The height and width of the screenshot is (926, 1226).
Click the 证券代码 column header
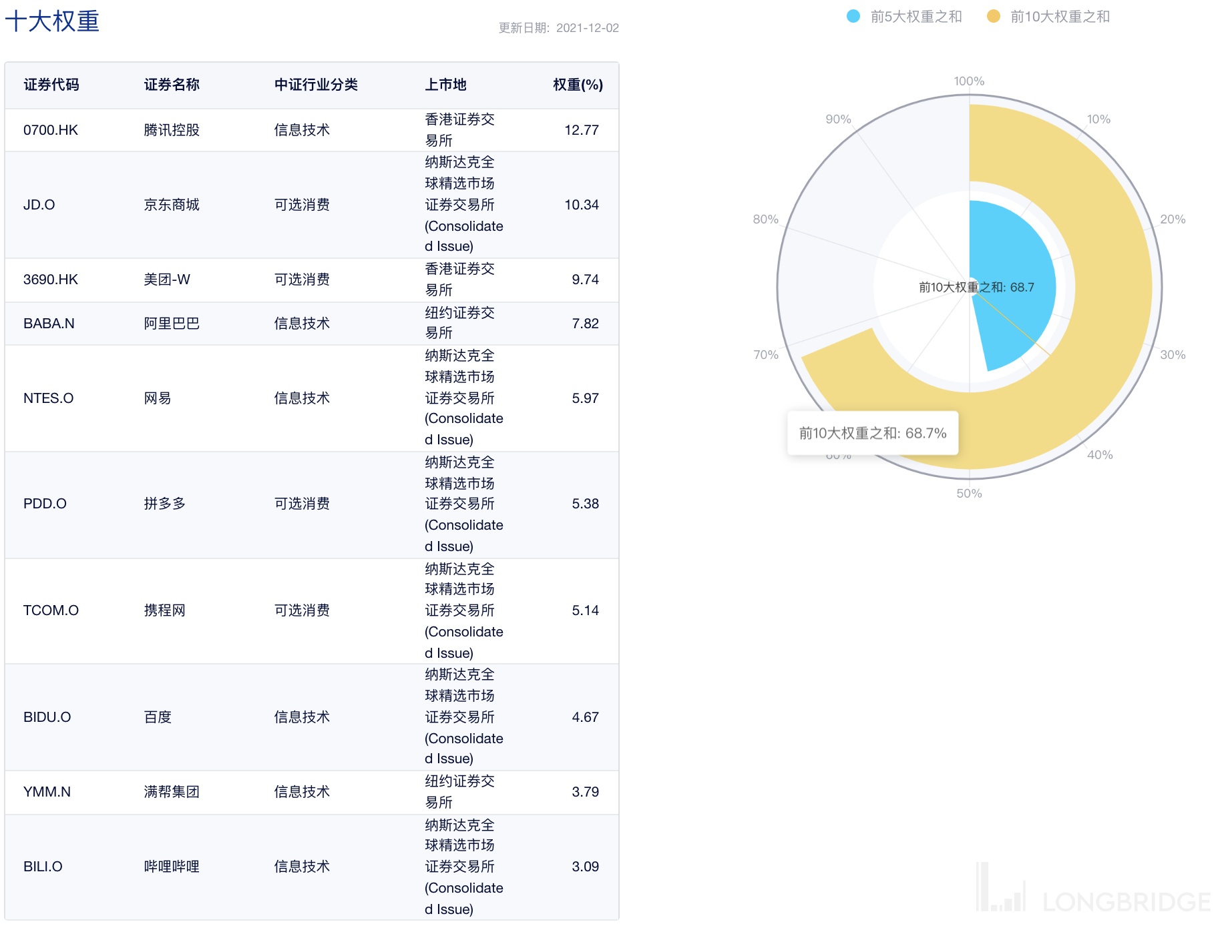click(51, 85)
